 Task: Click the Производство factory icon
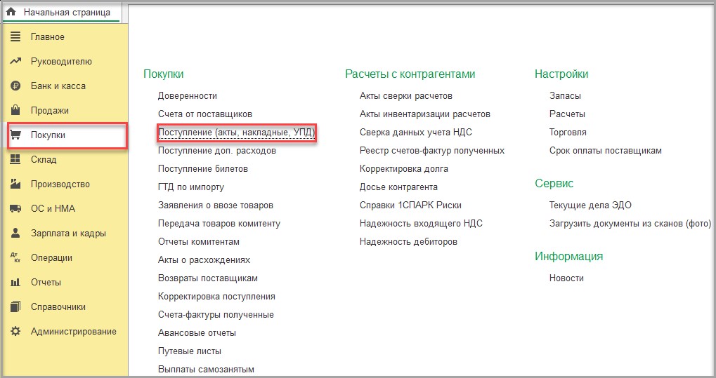(15, 184)
